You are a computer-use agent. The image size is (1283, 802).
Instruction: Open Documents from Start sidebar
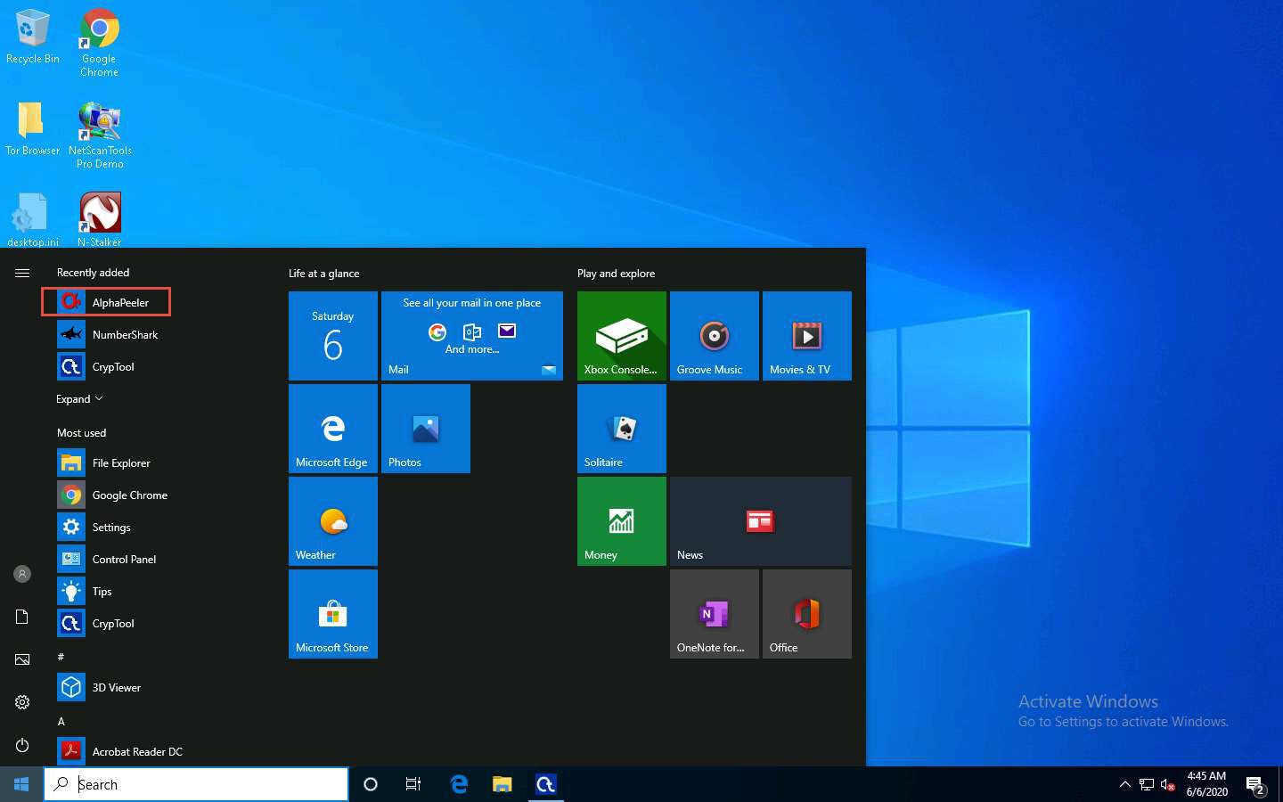pos(22,617)
